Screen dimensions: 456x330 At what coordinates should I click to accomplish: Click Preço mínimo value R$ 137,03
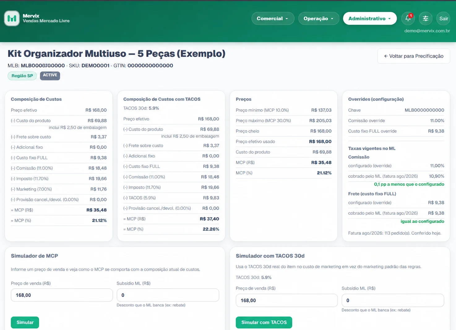tap(321, 110)
